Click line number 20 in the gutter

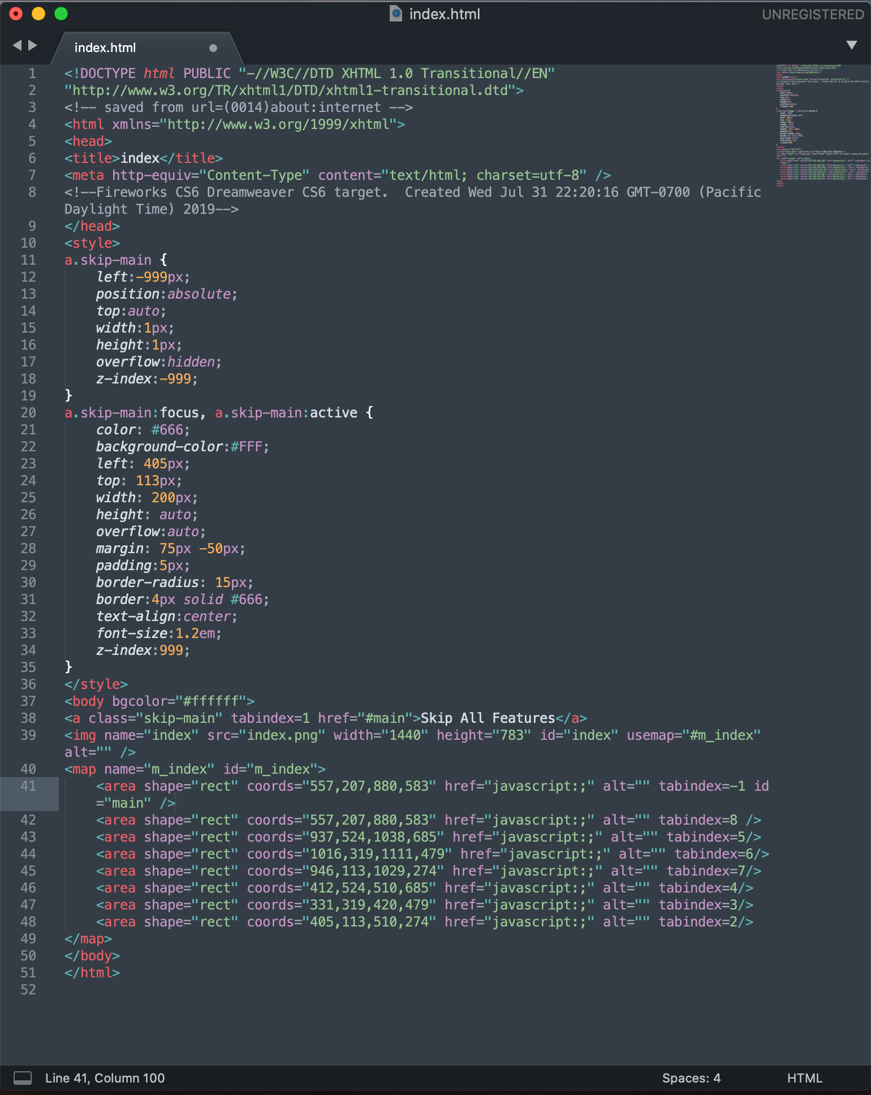point(28,413)
